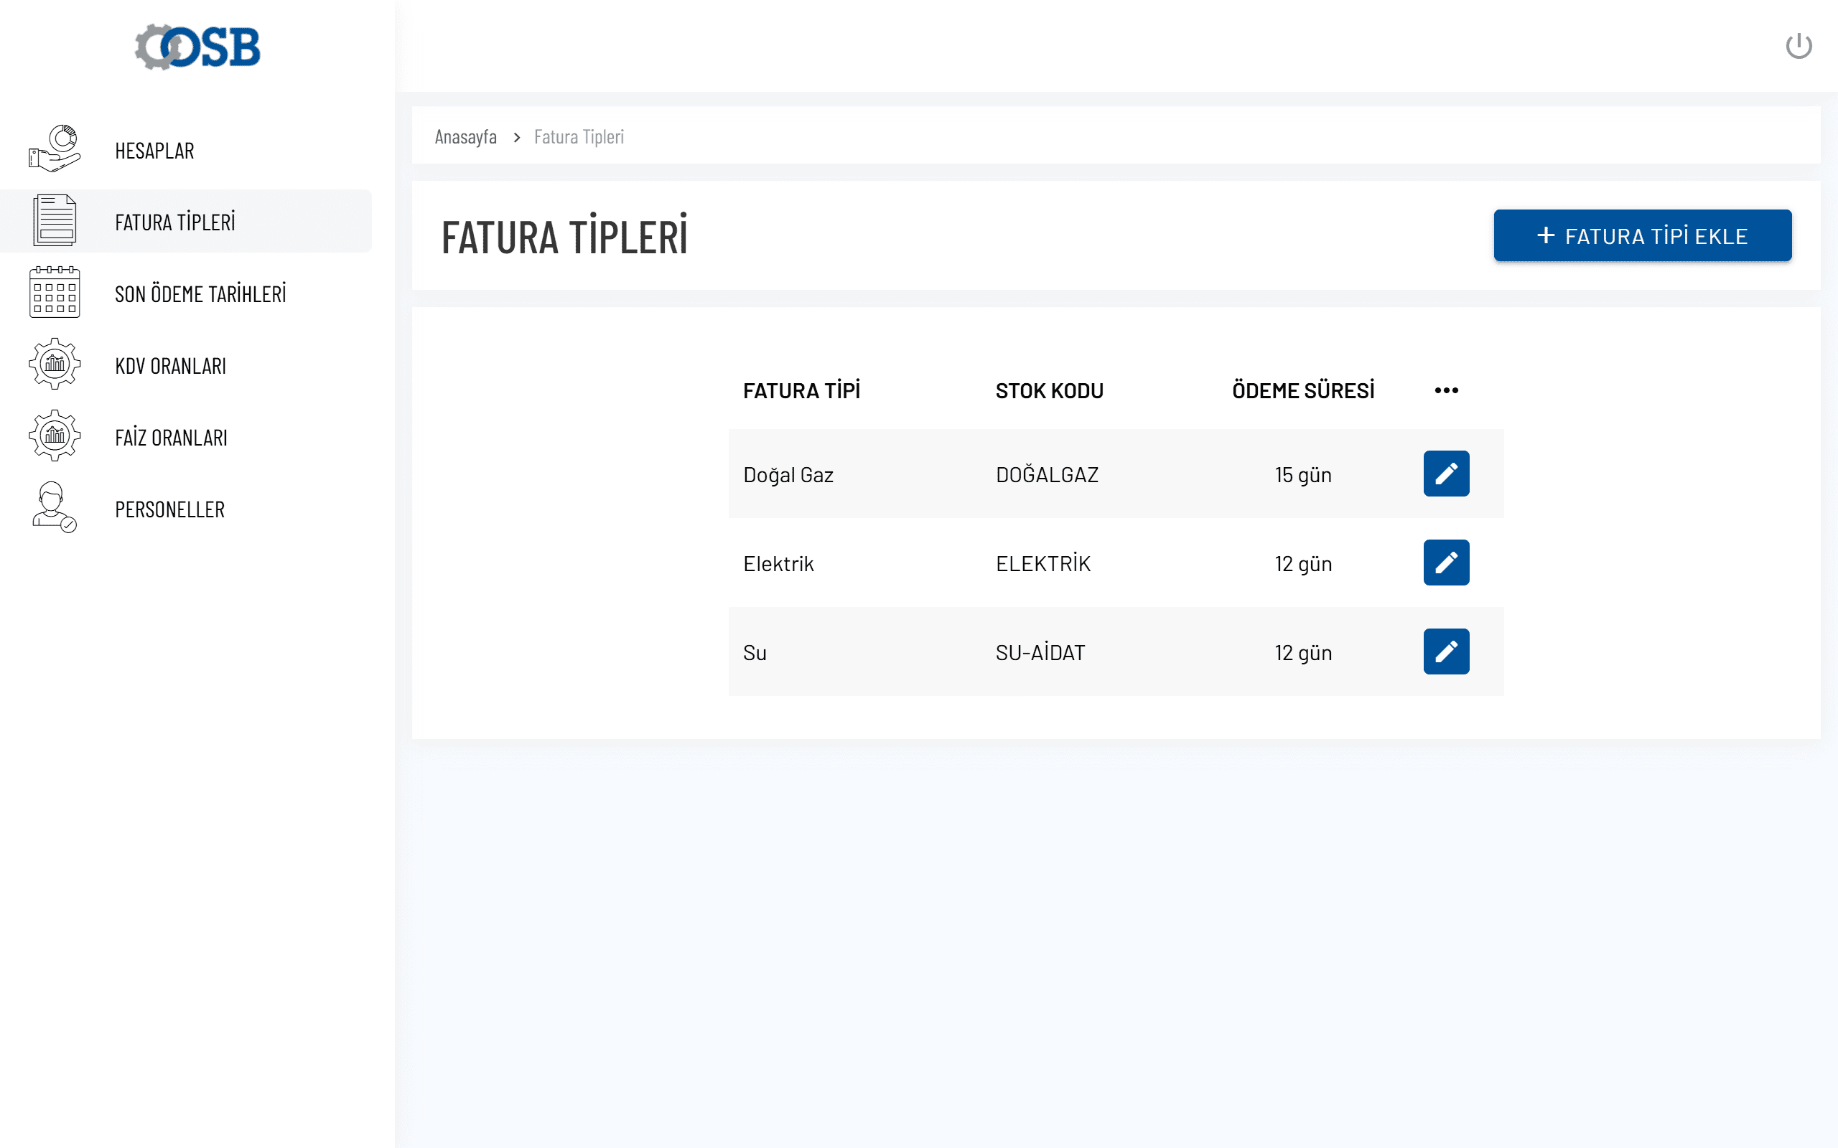Click pencil icon for Su row
This screenshot has width=1838, height=1148.
(x=1445, y=651)
